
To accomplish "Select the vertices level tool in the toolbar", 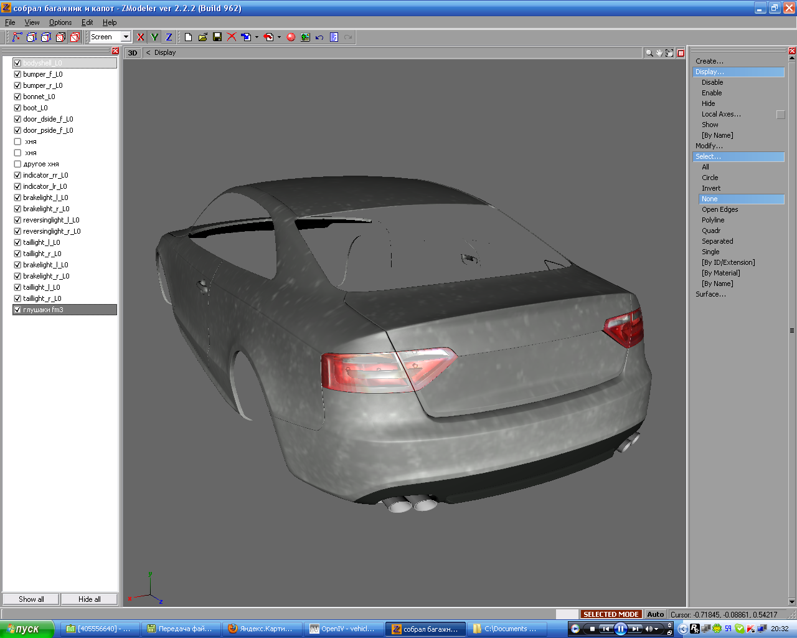I will point(17,37).
